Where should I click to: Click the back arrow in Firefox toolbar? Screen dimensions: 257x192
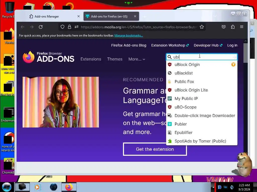coord(23,27)
